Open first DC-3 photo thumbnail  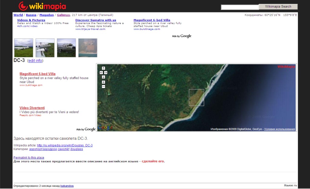click(24, 48)
